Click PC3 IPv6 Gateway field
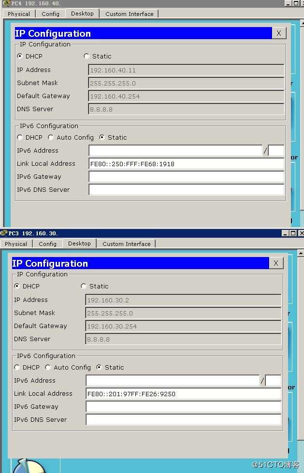 coord(183,407)
